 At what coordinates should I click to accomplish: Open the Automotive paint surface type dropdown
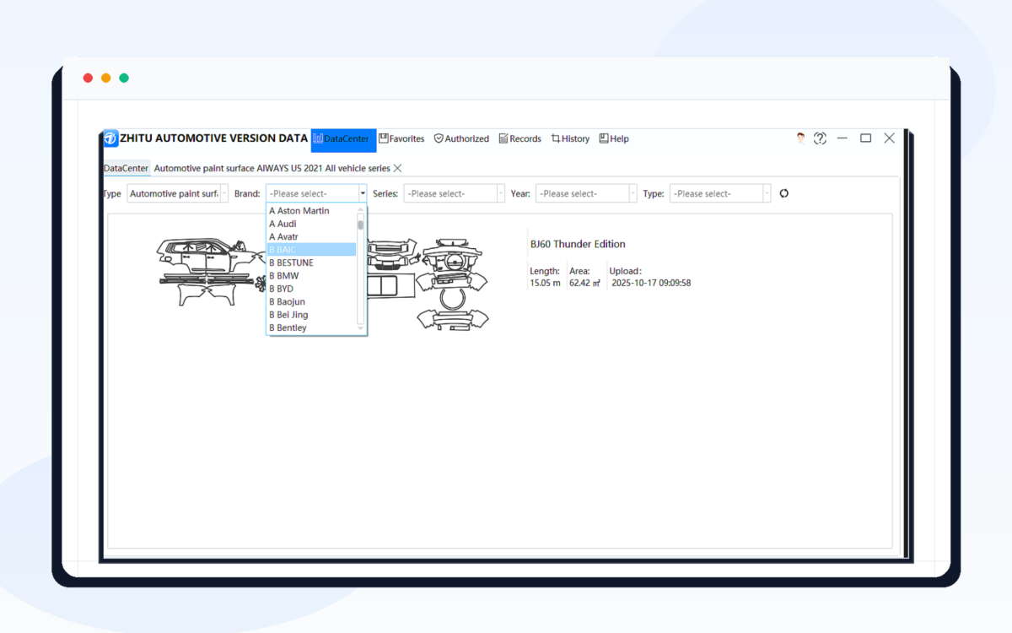click(x=178, y=193)
